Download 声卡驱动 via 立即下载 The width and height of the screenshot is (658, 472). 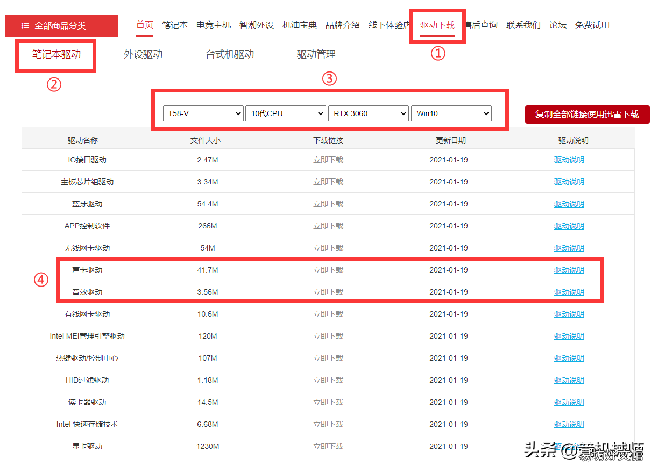[328, 270]
